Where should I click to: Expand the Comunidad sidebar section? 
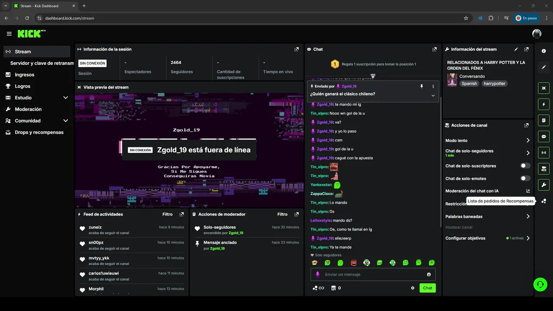[66, 121]
